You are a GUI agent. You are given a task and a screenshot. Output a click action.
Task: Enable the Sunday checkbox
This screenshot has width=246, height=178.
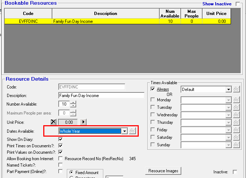153,144
